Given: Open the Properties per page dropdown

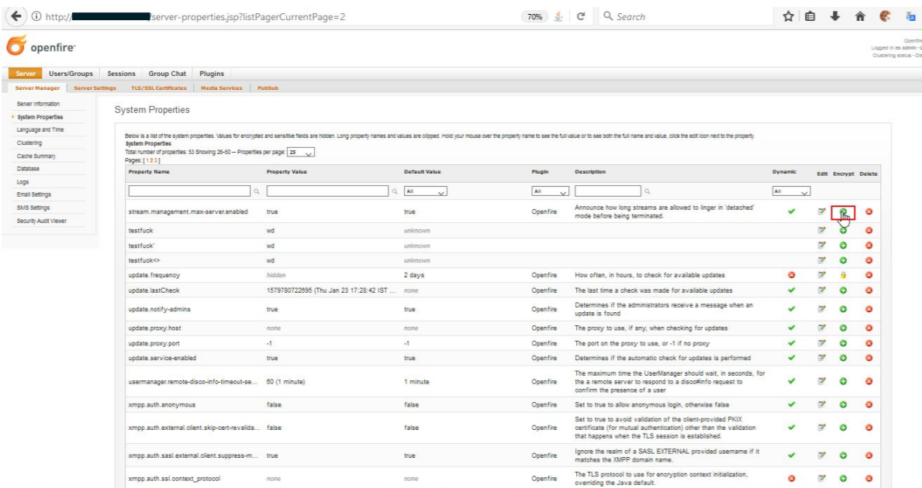Looking at the screenshot, I should point(301,153).
